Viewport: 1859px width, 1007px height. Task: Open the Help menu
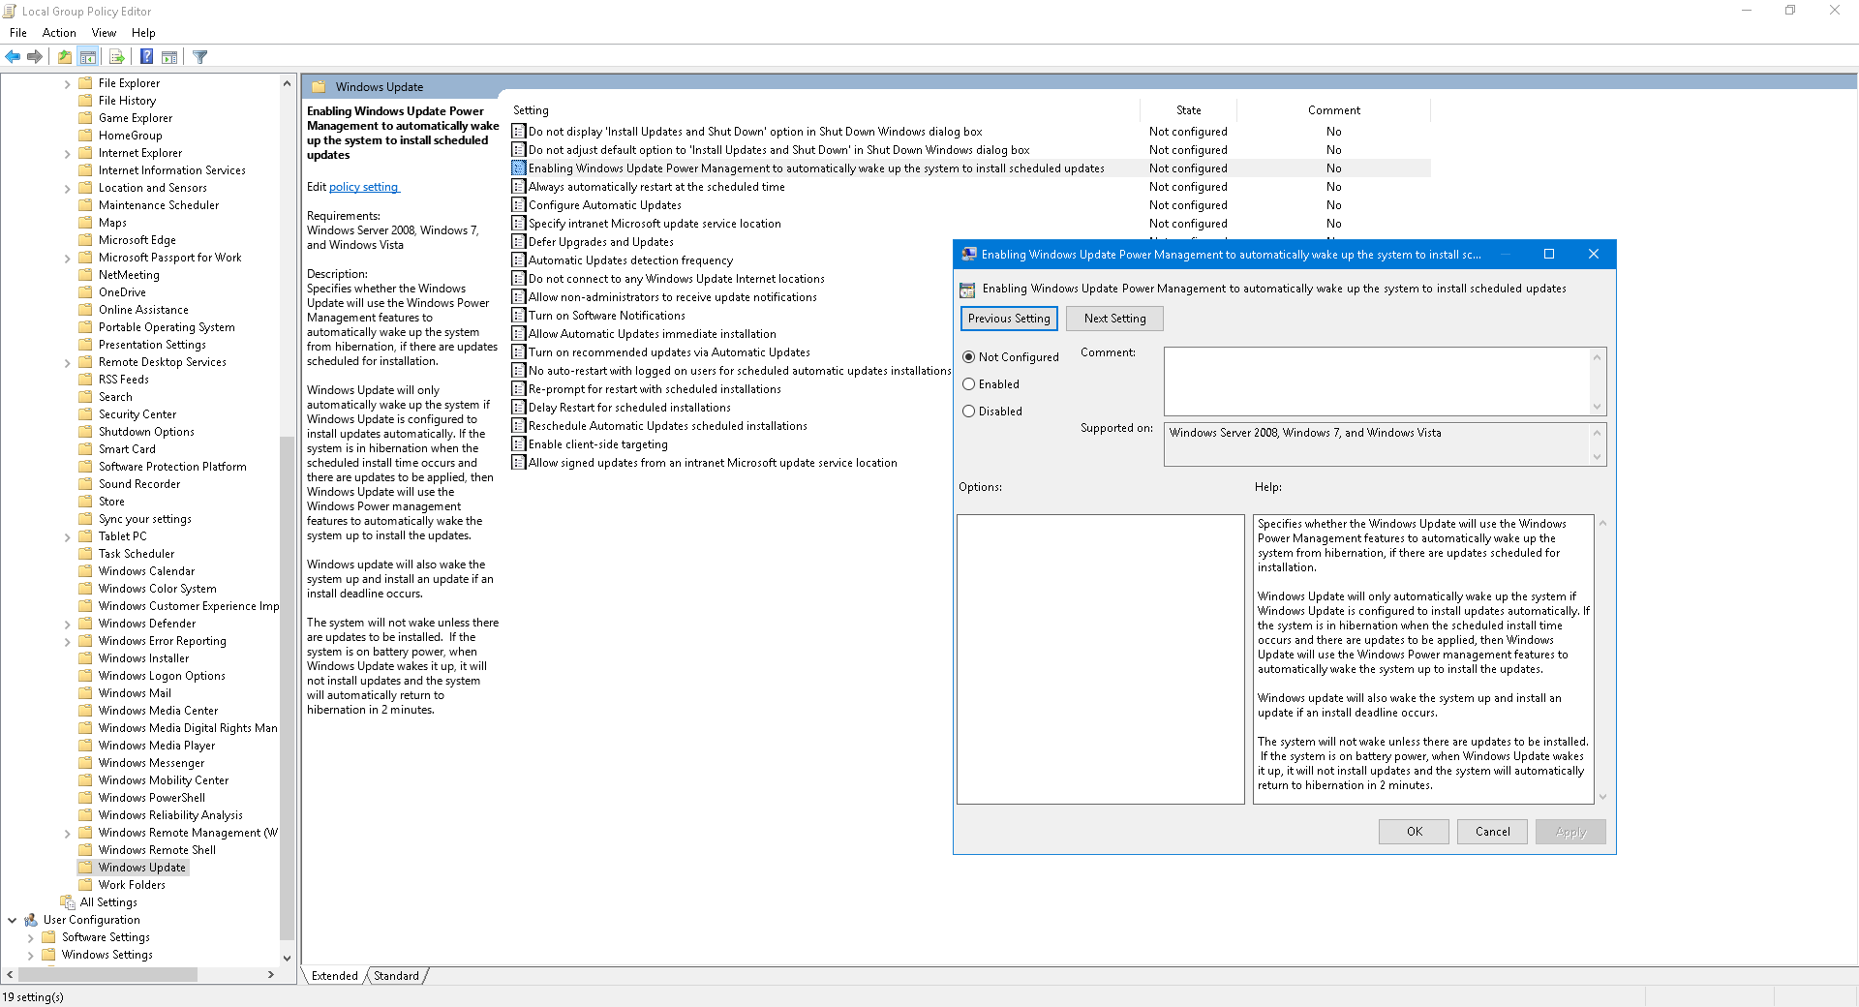[143, 33]
